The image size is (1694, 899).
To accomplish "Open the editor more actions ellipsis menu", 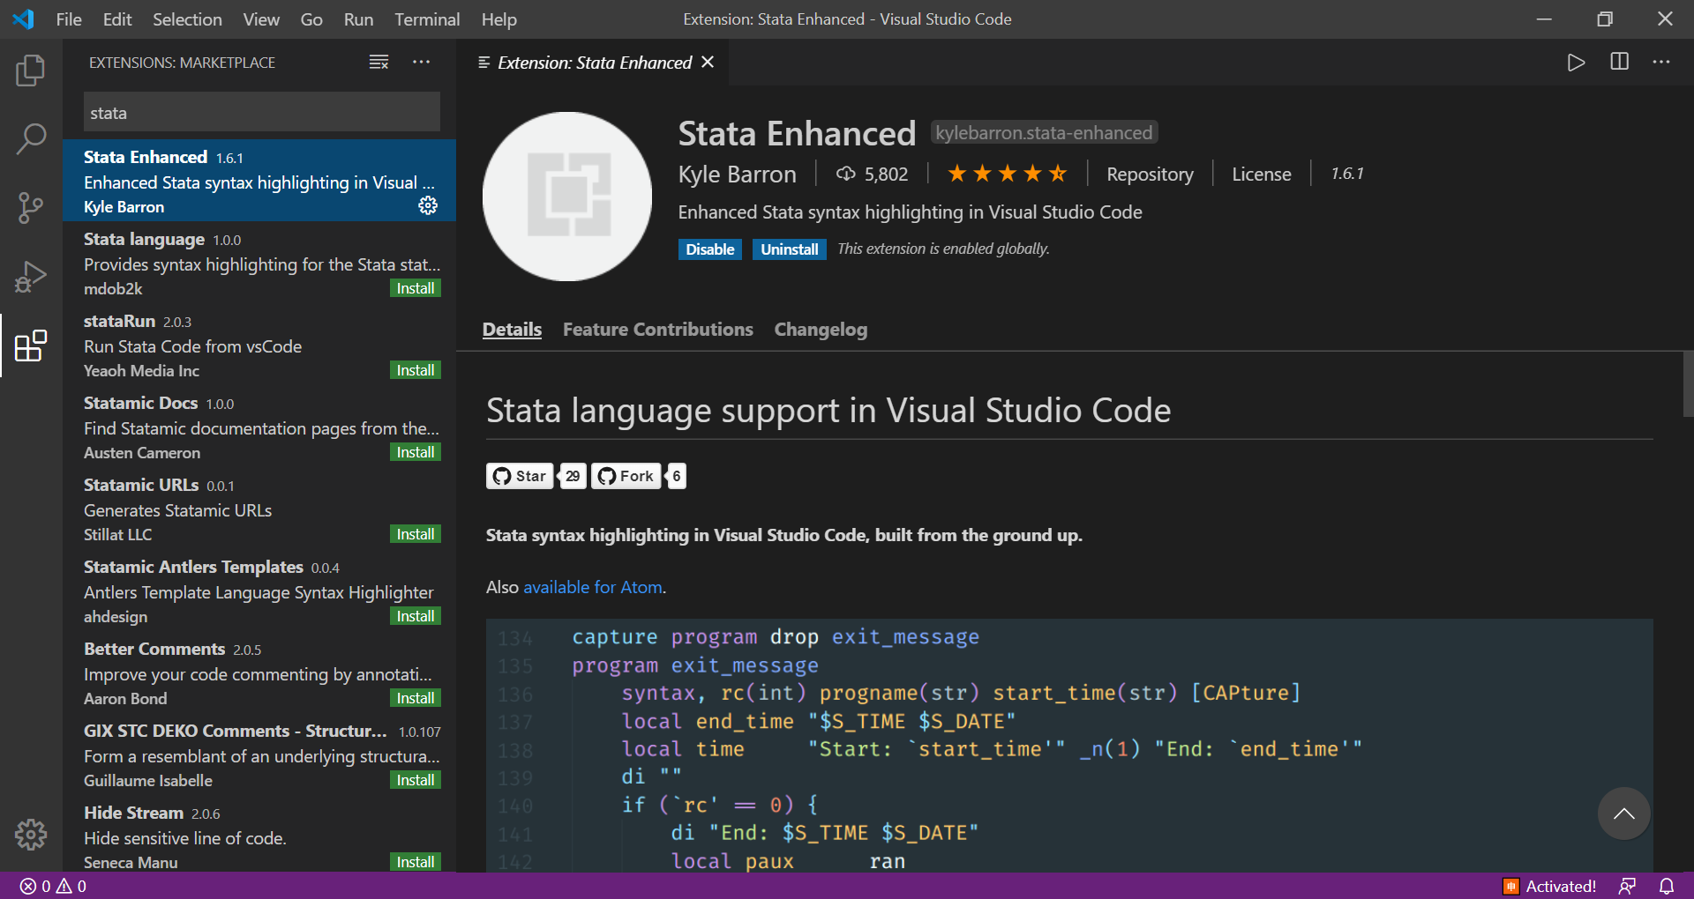I will pyautogui.click(x=1662, y=62).
